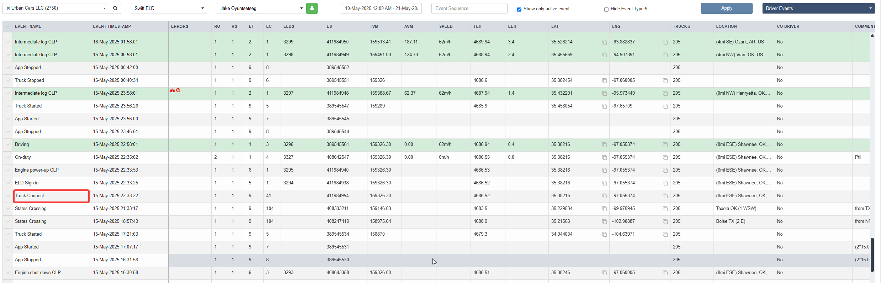Click the Truck Connect event name cell
Screen dimensions: 881x283
pyautogui.click(x=52, y=196)
